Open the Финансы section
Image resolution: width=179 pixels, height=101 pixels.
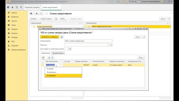coord(14,33)
